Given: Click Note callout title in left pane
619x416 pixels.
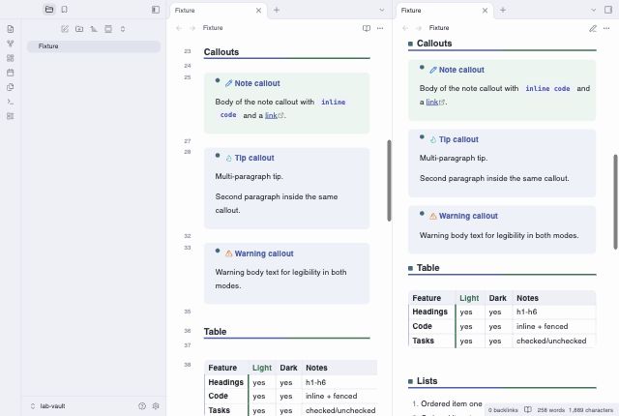Looking at the screenshot, I should click(257, 83).
